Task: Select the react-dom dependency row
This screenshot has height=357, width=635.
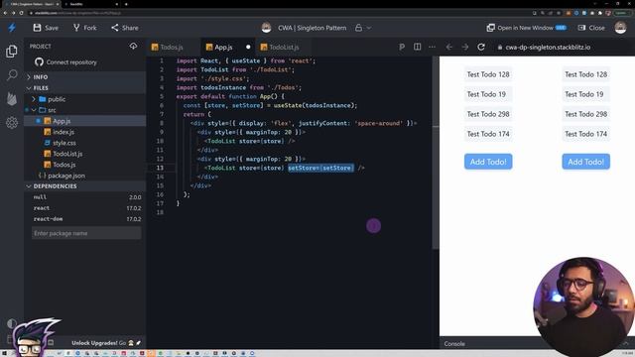Action: (x=86, y=219)
